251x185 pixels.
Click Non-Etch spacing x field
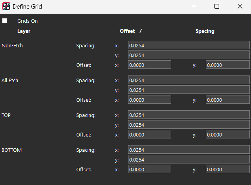click(x=189, y=45)
